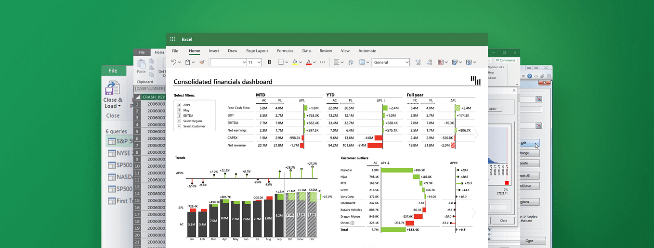Toggle the Wrap Text icon
Screen dimensions: 654x248
351,62
